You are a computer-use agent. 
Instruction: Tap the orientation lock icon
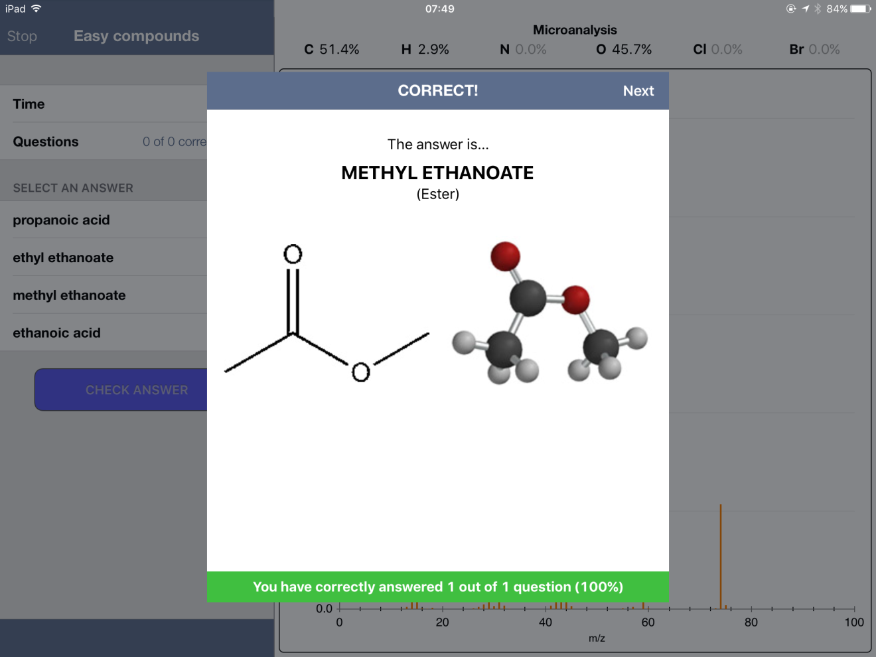tap(791, 9)
